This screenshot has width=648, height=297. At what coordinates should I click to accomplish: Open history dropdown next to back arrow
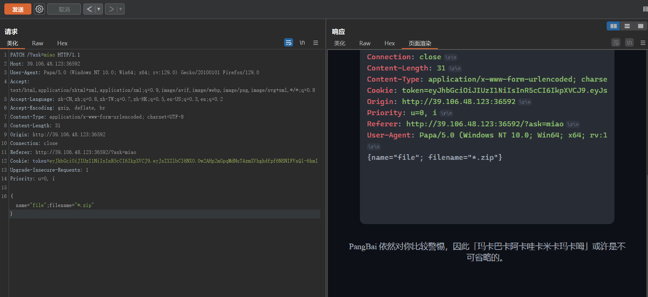99,9
